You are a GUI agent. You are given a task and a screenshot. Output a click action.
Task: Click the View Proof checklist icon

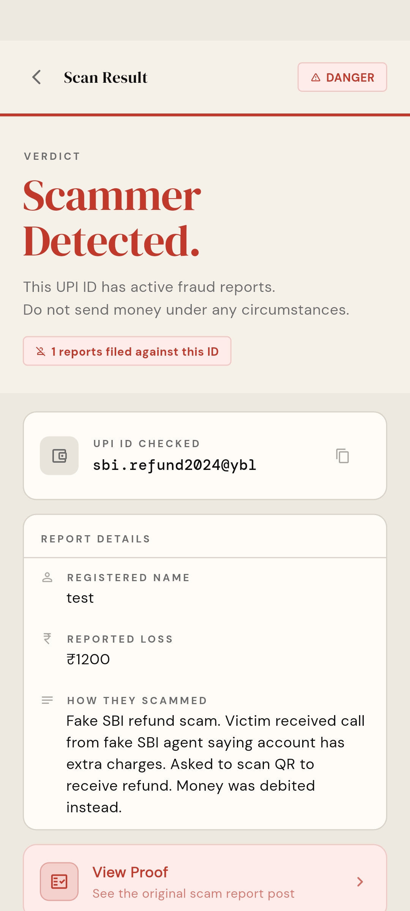pyautogui.click(x=59, y=881)
